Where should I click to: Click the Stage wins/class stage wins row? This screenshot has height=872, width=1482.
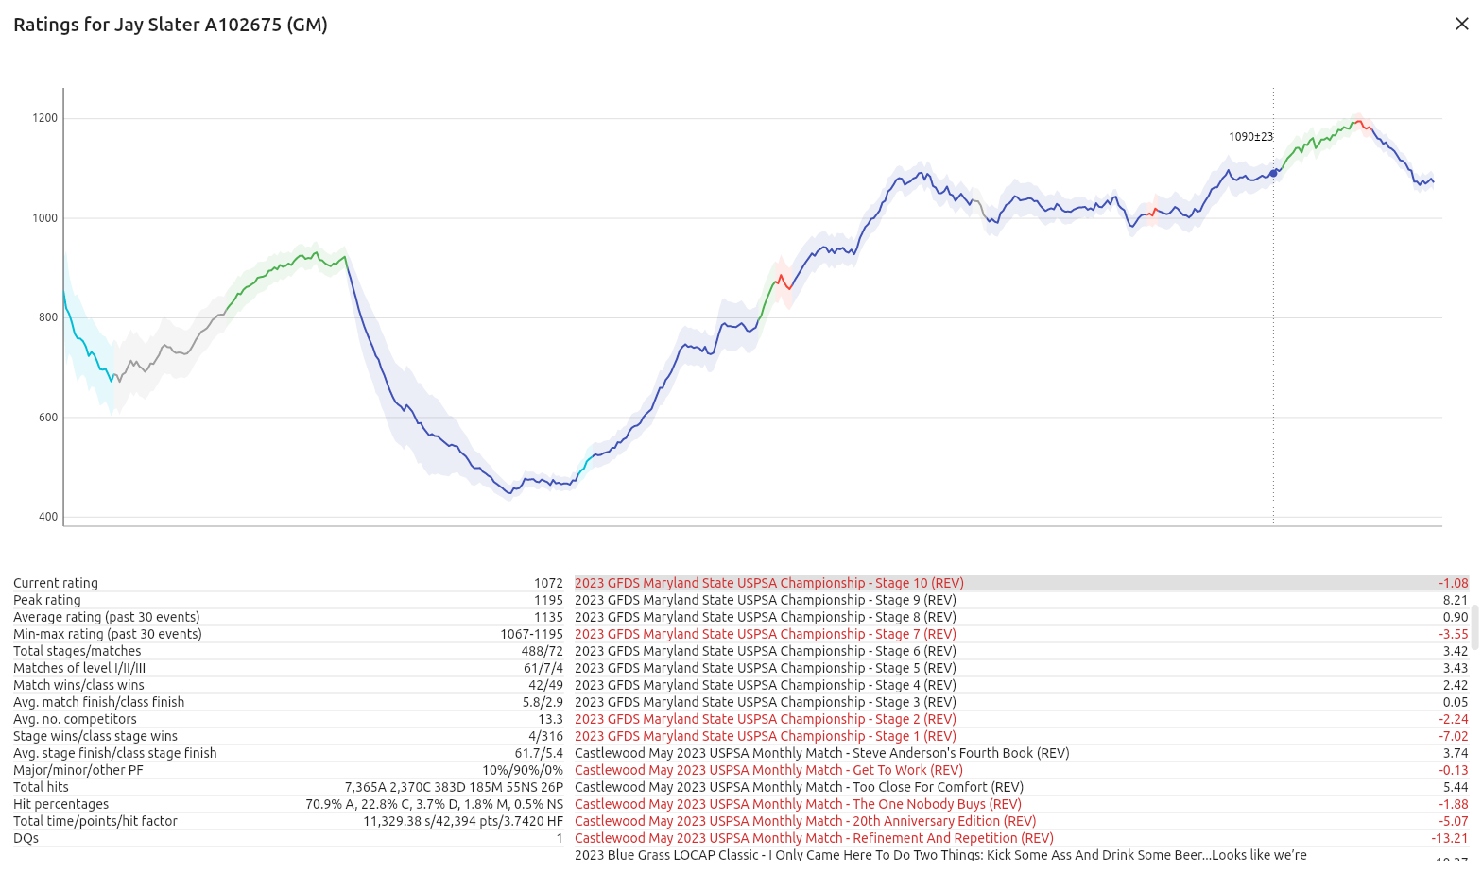point(288,736)
